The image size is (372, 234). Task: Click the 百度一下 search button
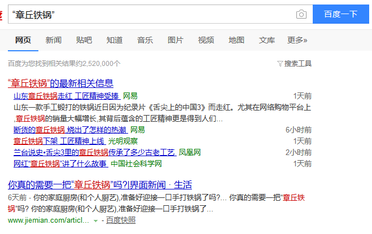[341, 14]
